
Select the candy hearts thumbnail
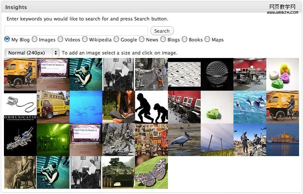tap(282, 74)
